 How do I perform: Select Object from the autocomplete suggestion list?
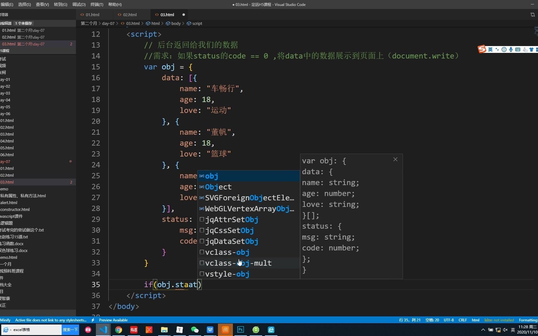218,187
